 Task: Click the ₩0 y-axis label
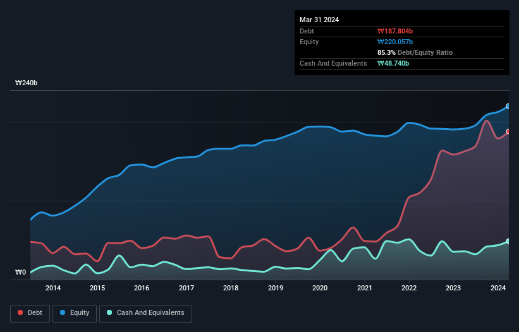(x=20, y=272)
